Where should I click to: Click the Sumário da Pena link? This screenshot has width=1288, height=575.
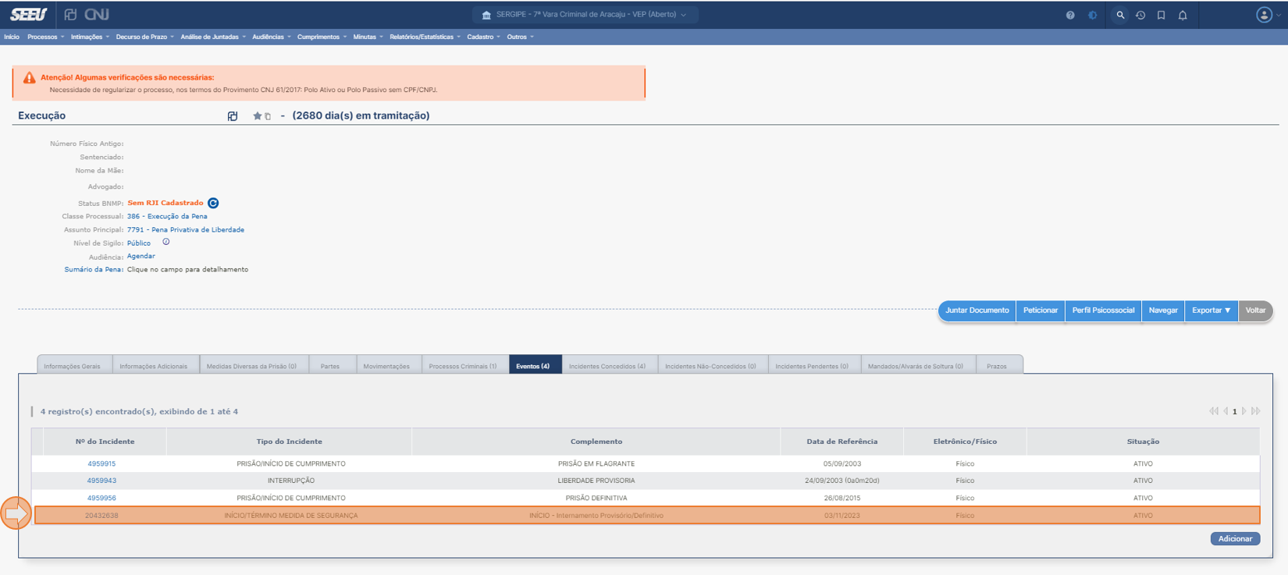click(94, 269)
